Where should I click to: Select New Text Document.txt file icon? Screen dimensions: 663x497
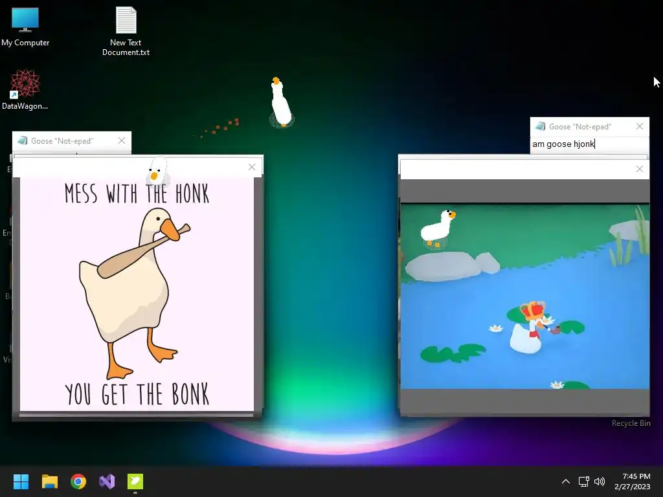click(x=126, y=31)
